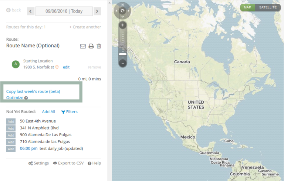Switch map view to Map mode
The height and width of the screenshot is (181, 284).
click(247, 7)
